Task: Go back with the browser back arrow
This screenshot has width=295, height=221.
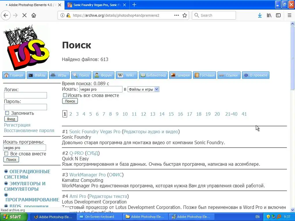Action: (6, 16)
